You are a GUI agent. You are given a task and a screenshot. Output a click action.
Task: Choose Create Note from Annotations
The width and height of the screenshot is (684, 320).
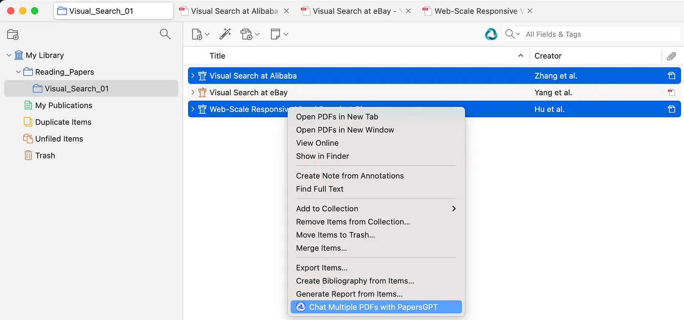(376, 176)
